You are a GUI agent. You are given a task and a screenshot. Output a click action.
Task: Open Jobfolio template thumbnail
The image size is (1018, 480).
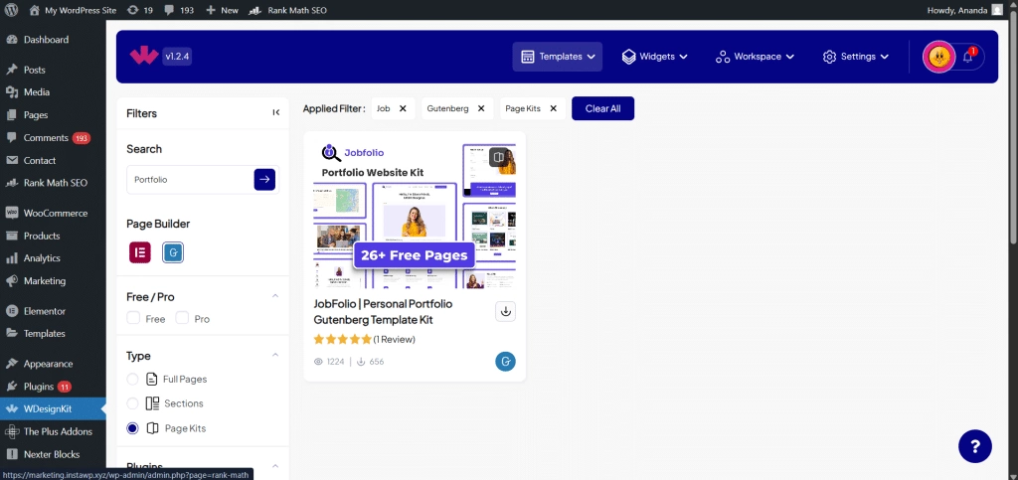click(415, 216)
